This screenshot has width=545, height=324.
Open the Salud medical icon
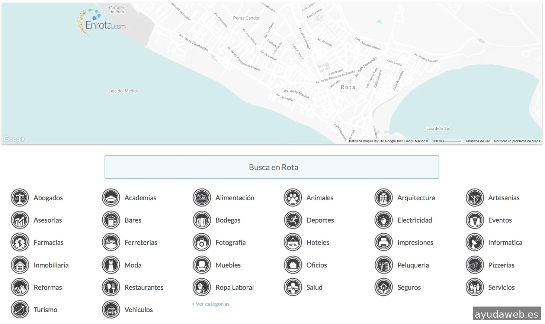pos(293,288)
